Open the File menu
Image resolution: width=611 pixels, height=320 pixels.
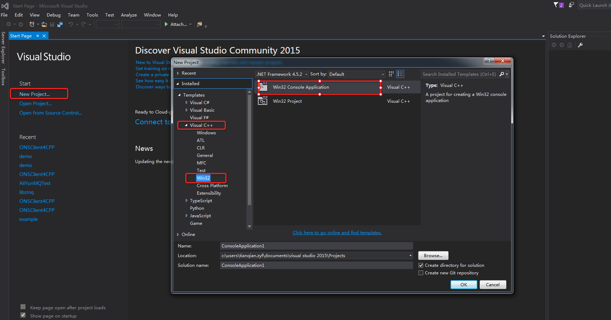tap(4, 15)
